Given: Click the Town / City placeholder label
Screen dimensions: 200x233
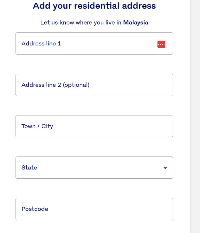Looking at the screenshot, I should click(37, 126).
